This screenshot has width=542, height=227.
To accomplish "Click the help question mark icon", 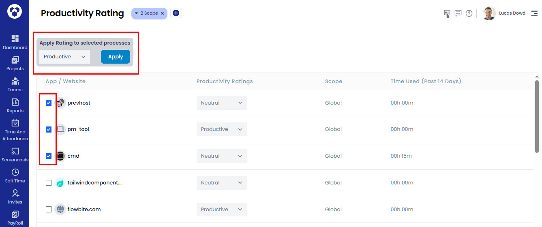I will (469, 13).
